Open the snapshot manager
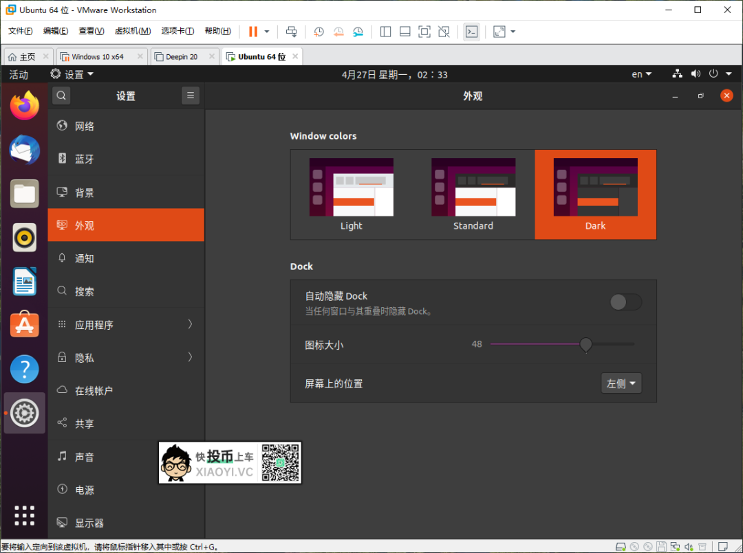 click(358, 31)
